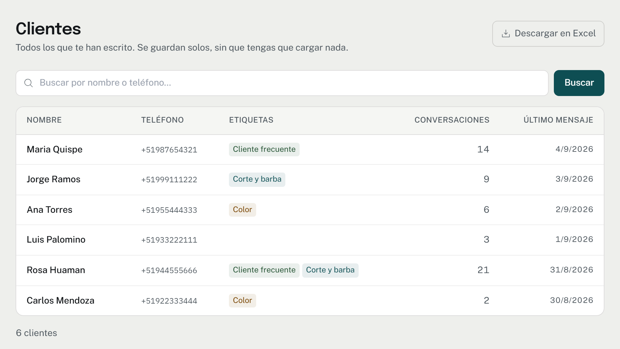Viewport: 620px width, 349px height.
Task: Click the NOMBRE column header
Action: tap(44, 120)
